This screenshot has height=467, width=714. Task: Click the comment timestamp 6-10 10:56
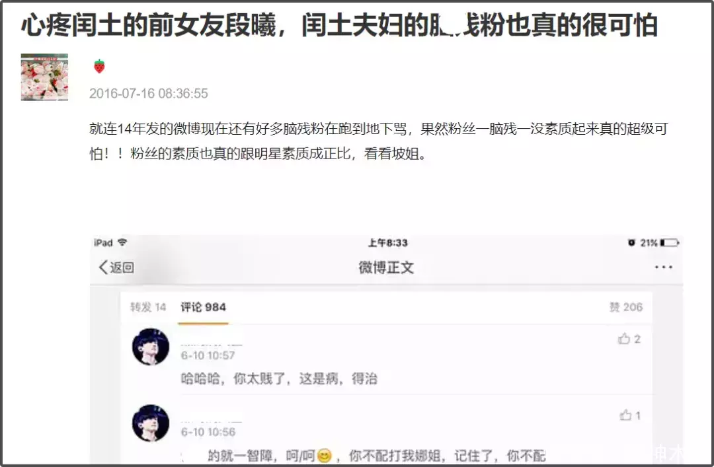(208, 432)
